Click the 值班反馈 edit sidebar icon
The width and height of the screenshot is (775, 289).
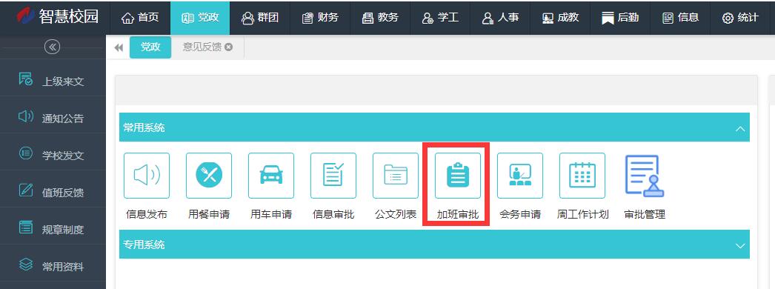tap(26, 190)
